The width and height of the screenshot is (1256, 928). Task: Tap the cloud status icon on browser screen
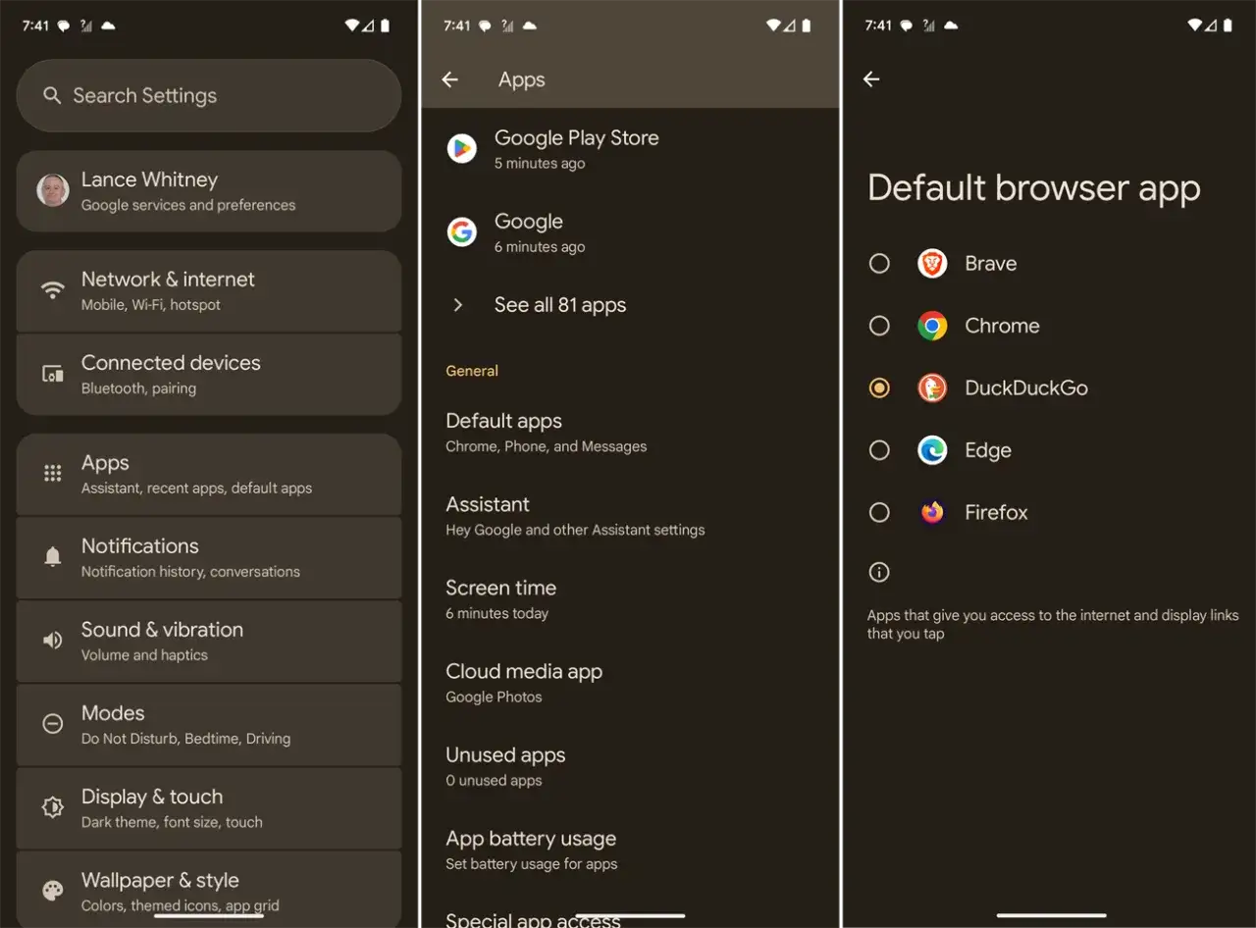click(951, 26)
